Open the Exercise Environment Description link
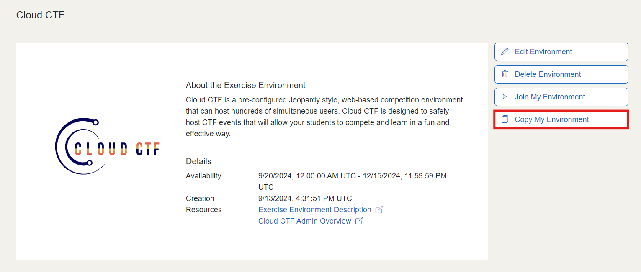641x272 pixels. (315, 210)
